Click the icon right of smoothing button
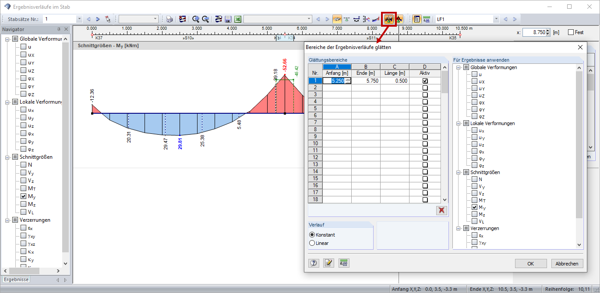 (399, 19)
